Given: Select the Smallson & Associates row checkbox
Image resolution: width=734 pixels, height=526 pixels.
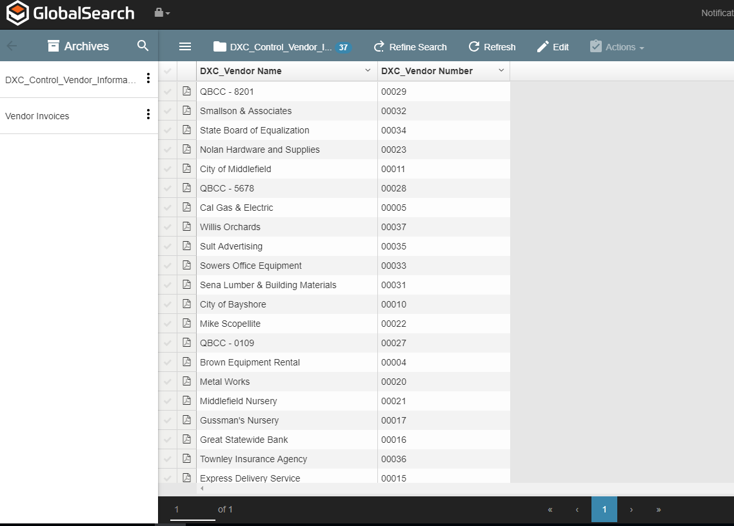Looking at the screenshot, I should (x=168, y=111).
